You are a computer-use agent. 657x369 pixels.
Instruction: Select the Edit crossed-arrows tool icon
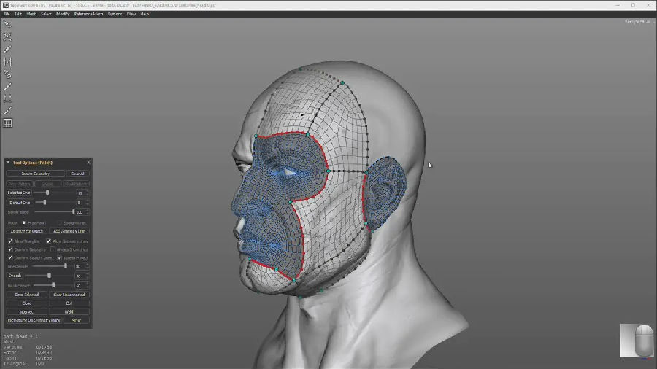click(8, 36)
